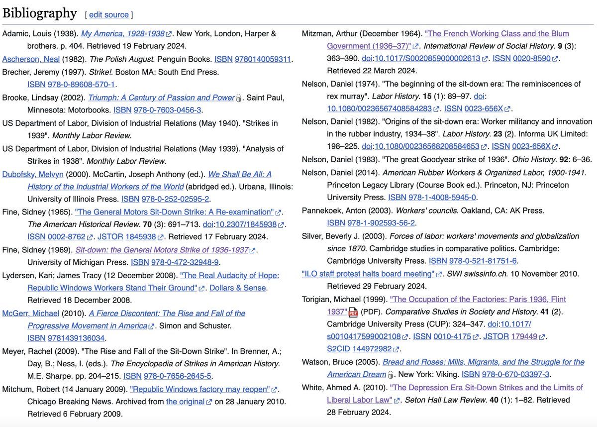Click registration icon after Bread and Roses title
This screenshot has width=597, height=427.
(x=391, y=375)
